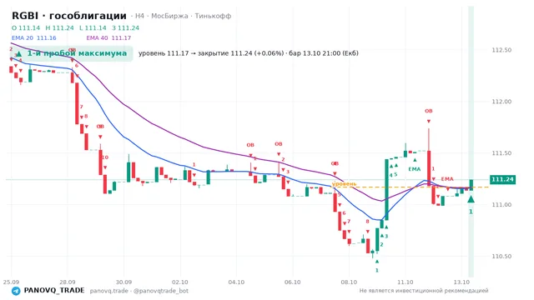The image size is (534, 300).
Task: Open the PANOVQ_TRADE channel name
Action: point(53,291)
